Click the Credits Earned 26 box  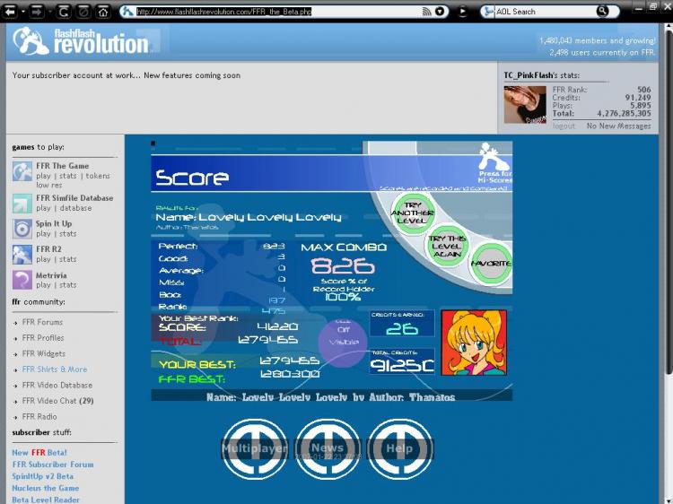click(x=402, y=324)
